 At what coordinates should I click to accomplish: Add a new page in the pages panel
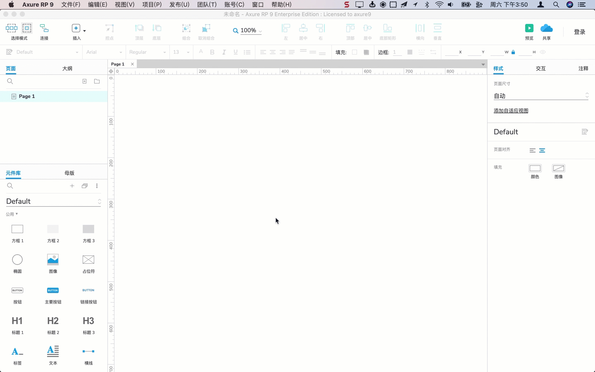coord(85,81)
